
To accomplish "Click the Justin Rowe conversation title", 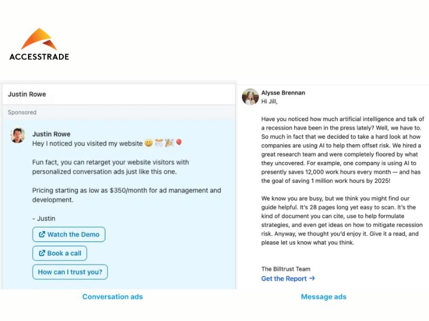I will click(27, 94).
